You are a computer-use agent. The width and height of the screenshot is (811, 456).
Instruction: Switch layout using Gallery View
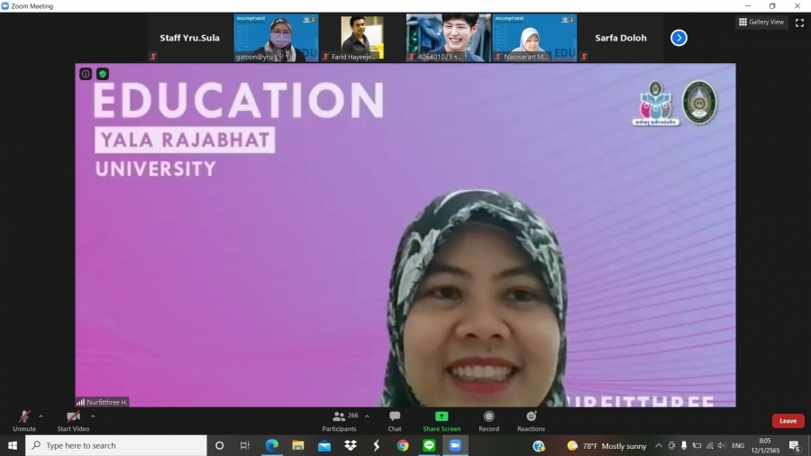761,23
